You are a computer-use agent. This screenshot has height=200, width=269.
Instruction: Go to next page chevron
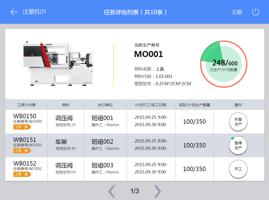[x=157, y=191]
